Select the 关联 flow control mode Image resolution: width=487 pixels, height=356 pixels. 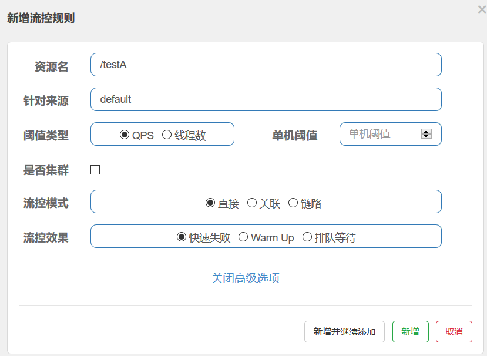click(x=252, y=201)
